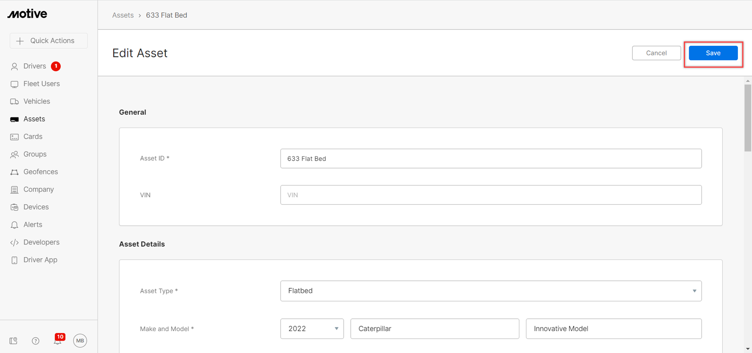This screenshot has width=752, height=353.
Task: Open Fleet Users menu item
Action: point(41,84)
